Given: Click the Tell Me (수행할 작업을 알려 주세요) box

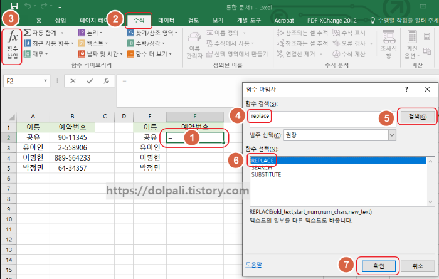Looking at the screenshot, I should (404, 21).
